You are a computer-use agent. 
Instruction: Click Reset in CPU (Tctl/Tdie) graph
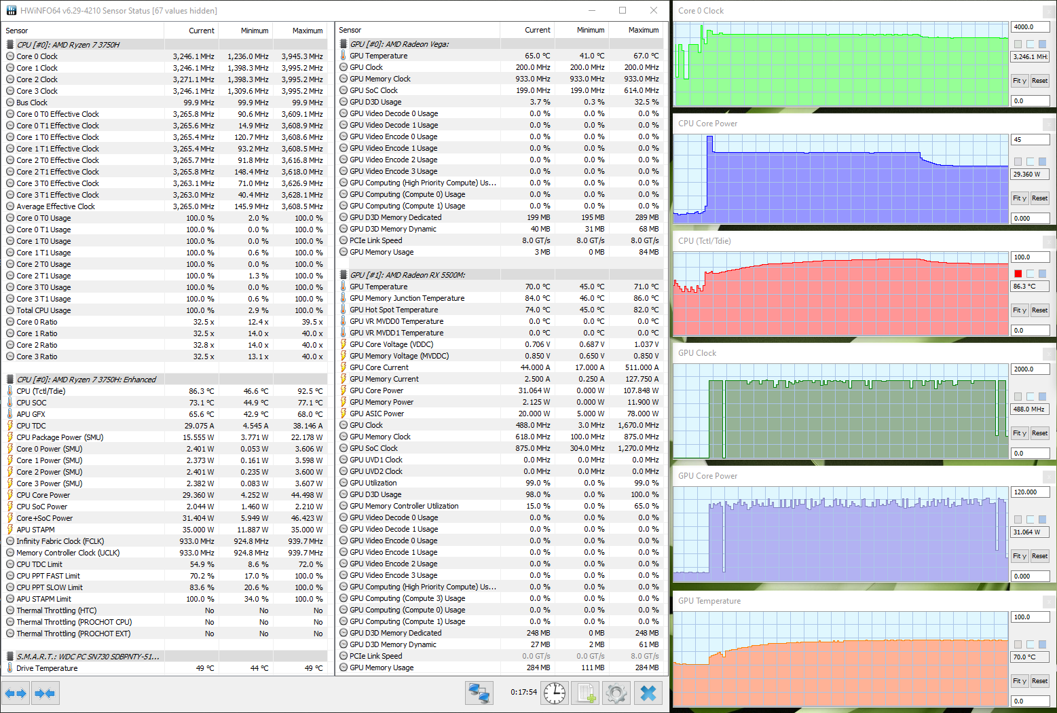click(1040, 310)
